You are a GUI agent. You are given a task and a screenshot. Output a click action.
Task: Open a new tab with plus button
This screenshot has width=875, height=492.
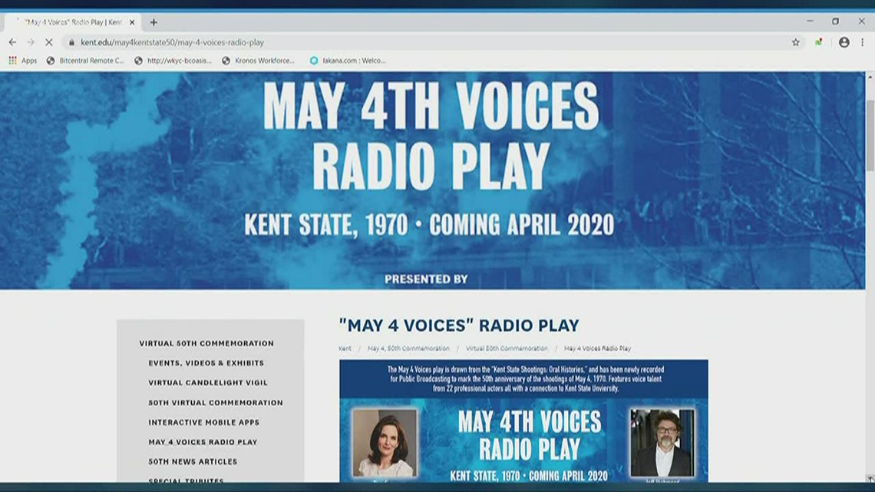pyautogui.click(x=154, y=22)
